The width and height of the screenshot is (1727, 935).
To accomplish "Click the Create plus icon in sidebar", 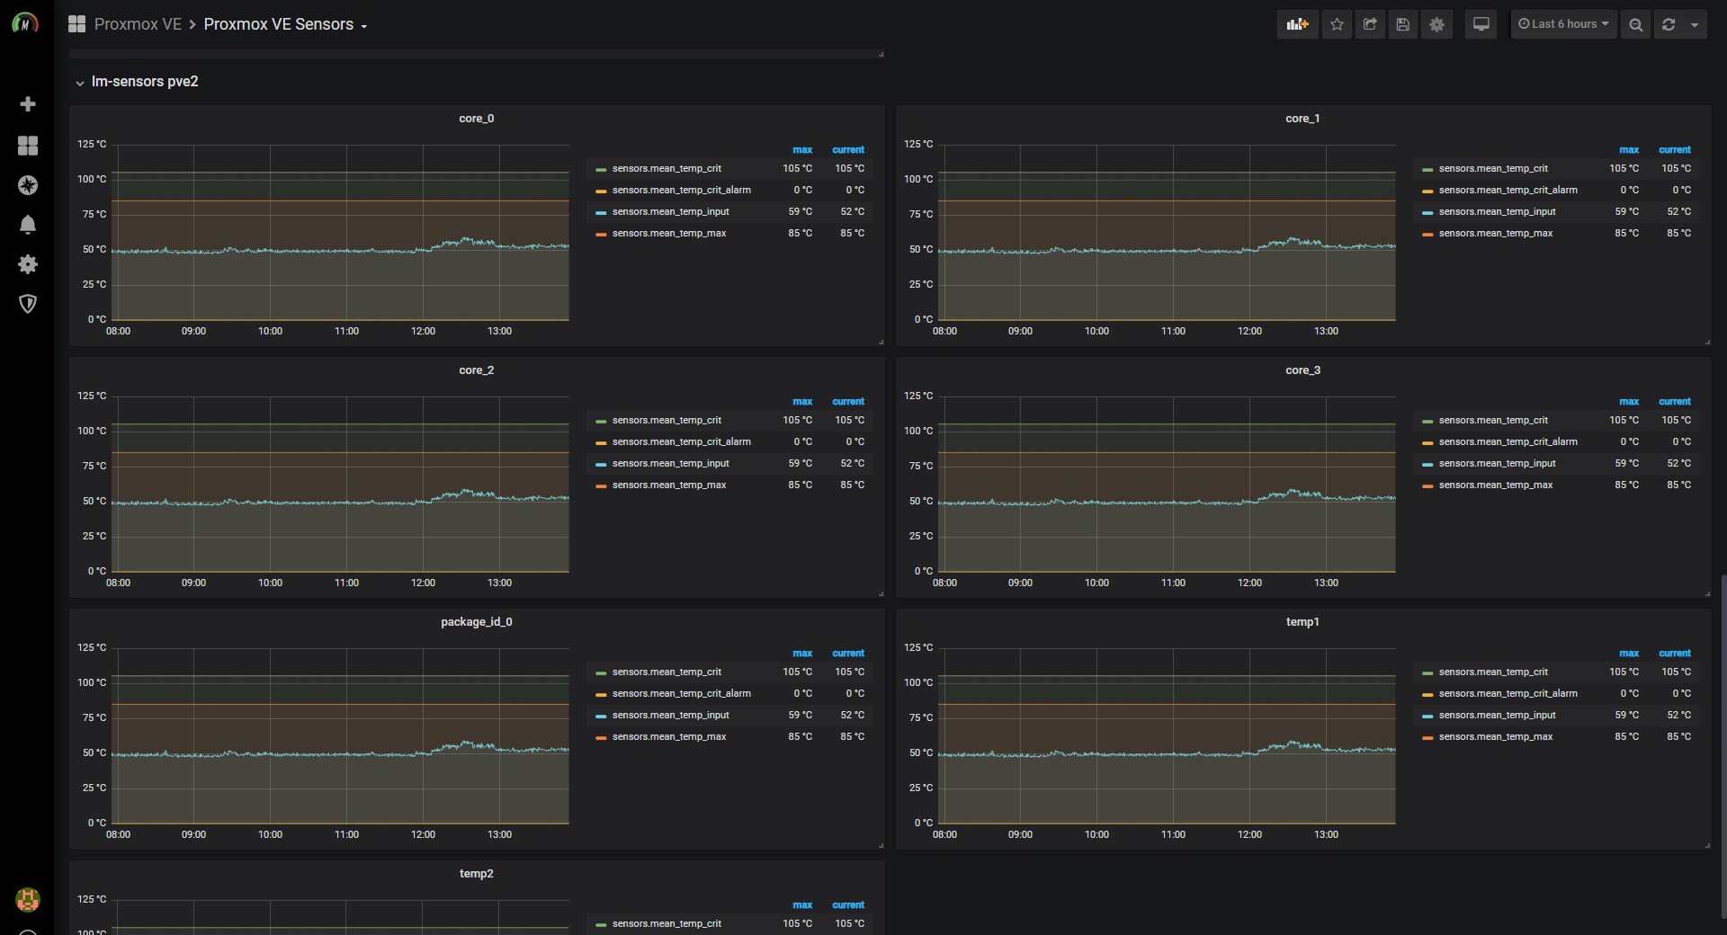I will click(28, 104).
